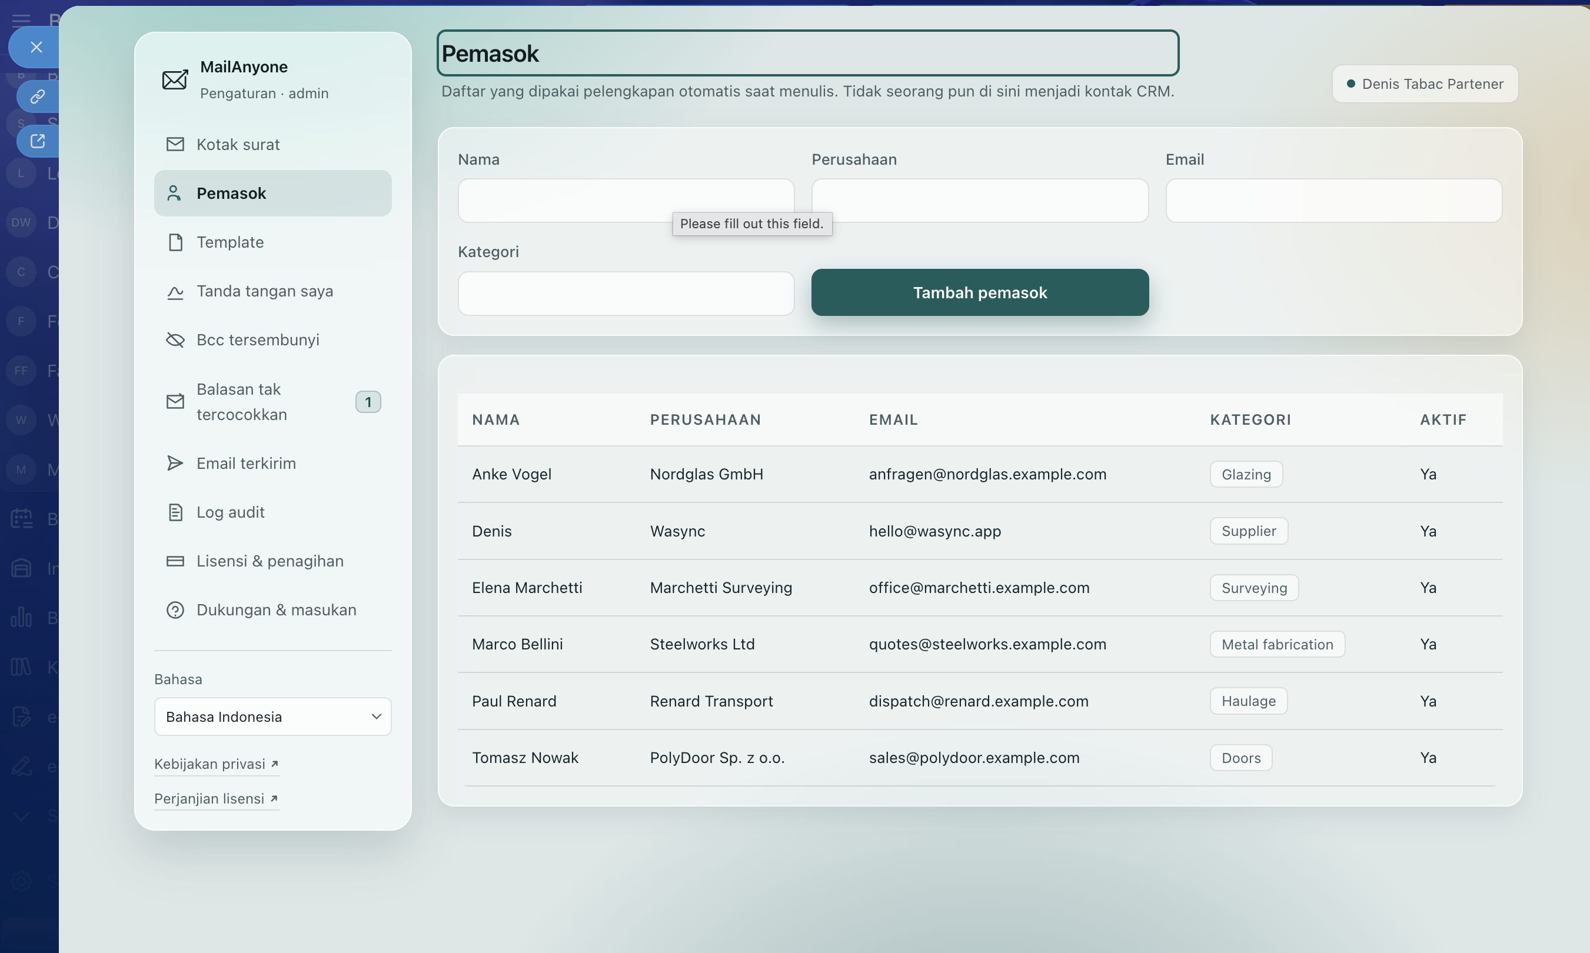Open Balasan tak tercocokkan with badge 1
1590x953 pixels.
(272, 402)
